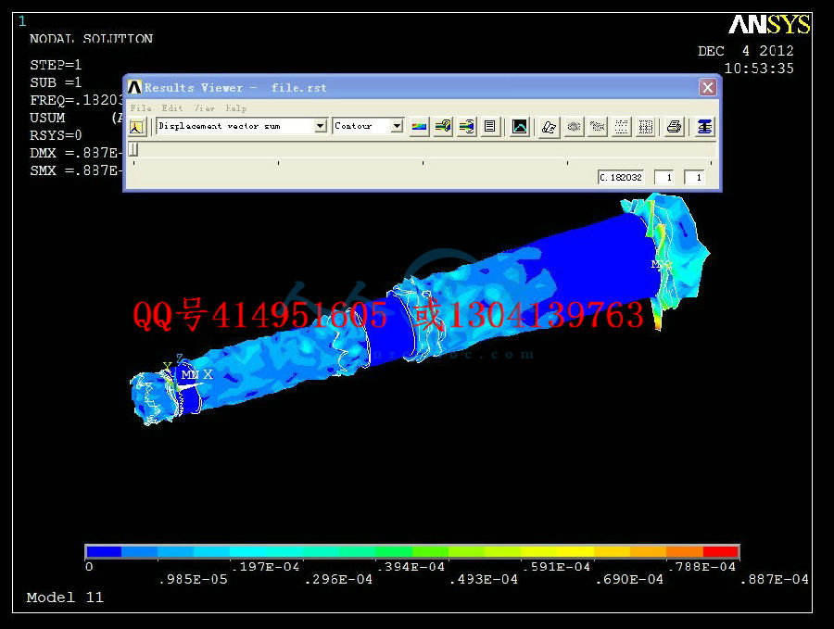Click the legend value .394E-04
The image size is (834, 629).
click(x=411, y=567)
